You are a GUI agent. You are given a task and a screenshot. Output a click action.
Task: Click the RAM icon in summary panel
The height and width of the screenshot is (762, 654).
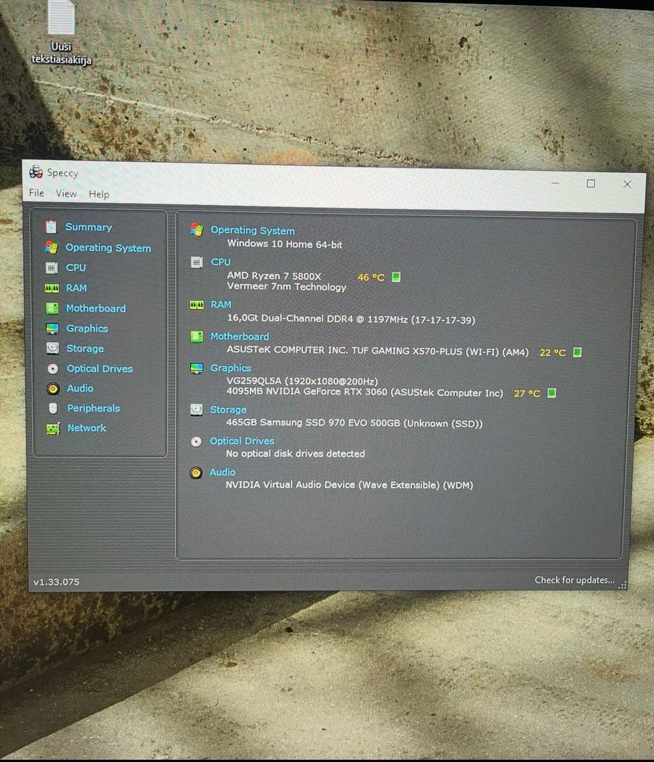pyautogui.click(x=196, y=304)
